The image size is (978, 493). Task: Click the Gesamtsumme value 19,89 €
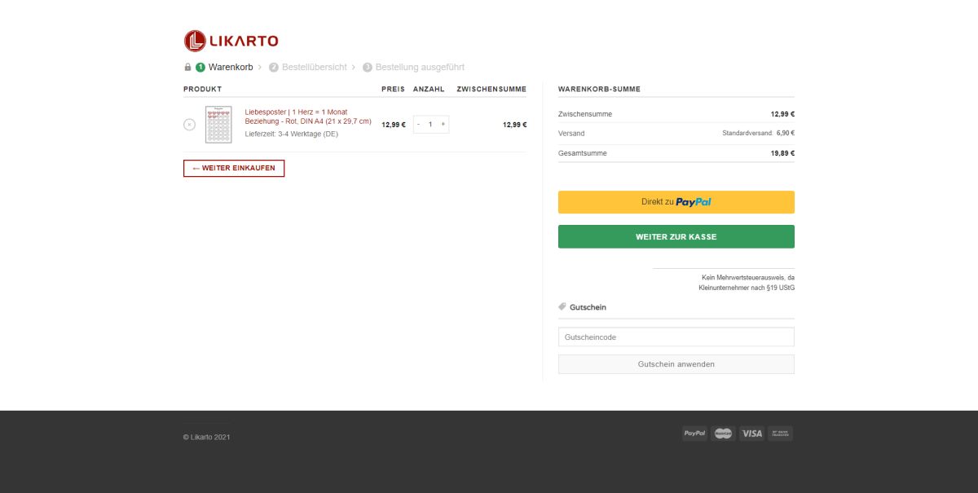782,153
